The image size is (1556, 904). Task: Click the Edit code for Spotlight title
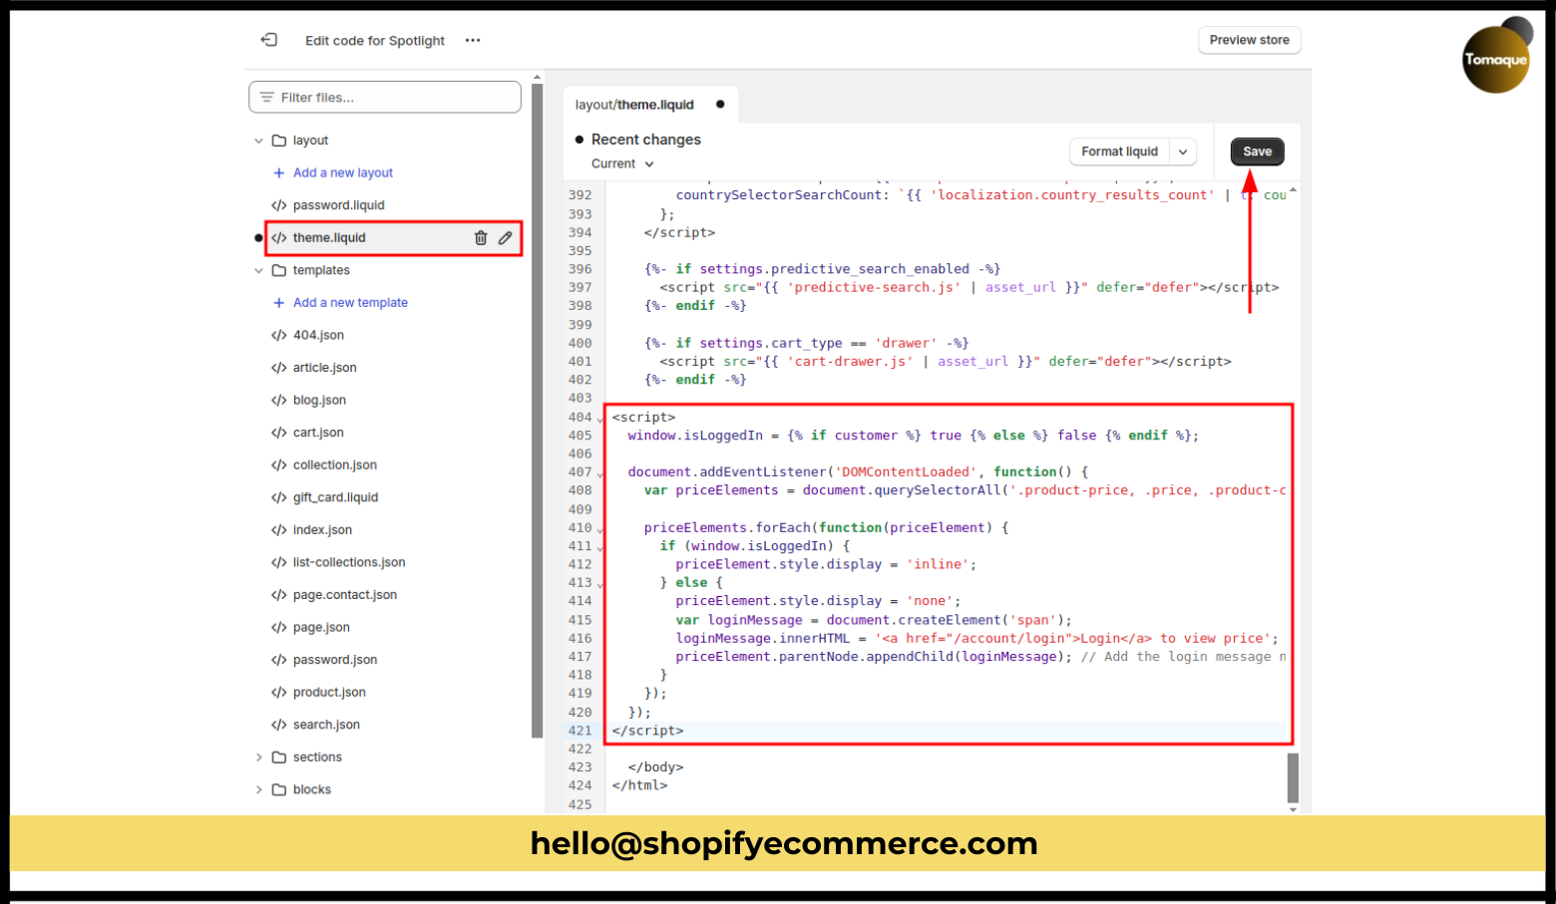pos(375,41)
